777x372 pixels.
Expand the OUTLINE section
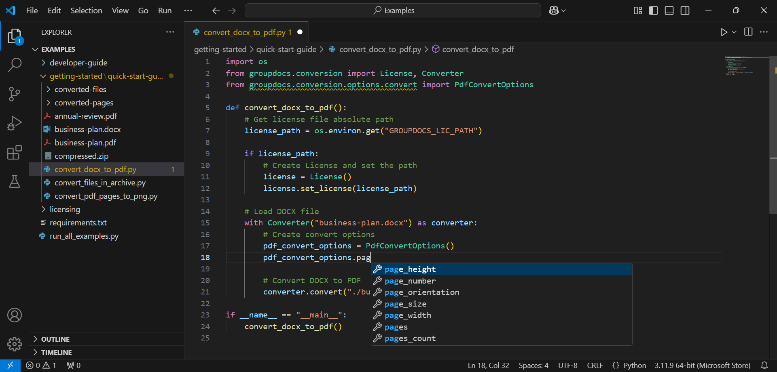click(x=107, y=339)
